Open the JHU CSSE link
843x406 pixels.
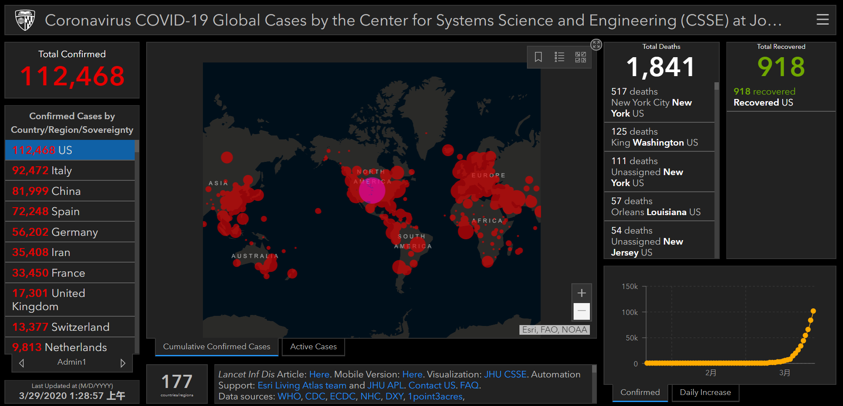505,374
